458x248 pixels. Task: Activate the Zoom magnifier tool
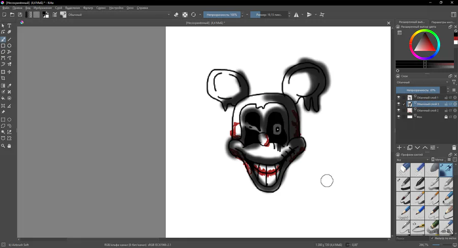tap(3, 146)
